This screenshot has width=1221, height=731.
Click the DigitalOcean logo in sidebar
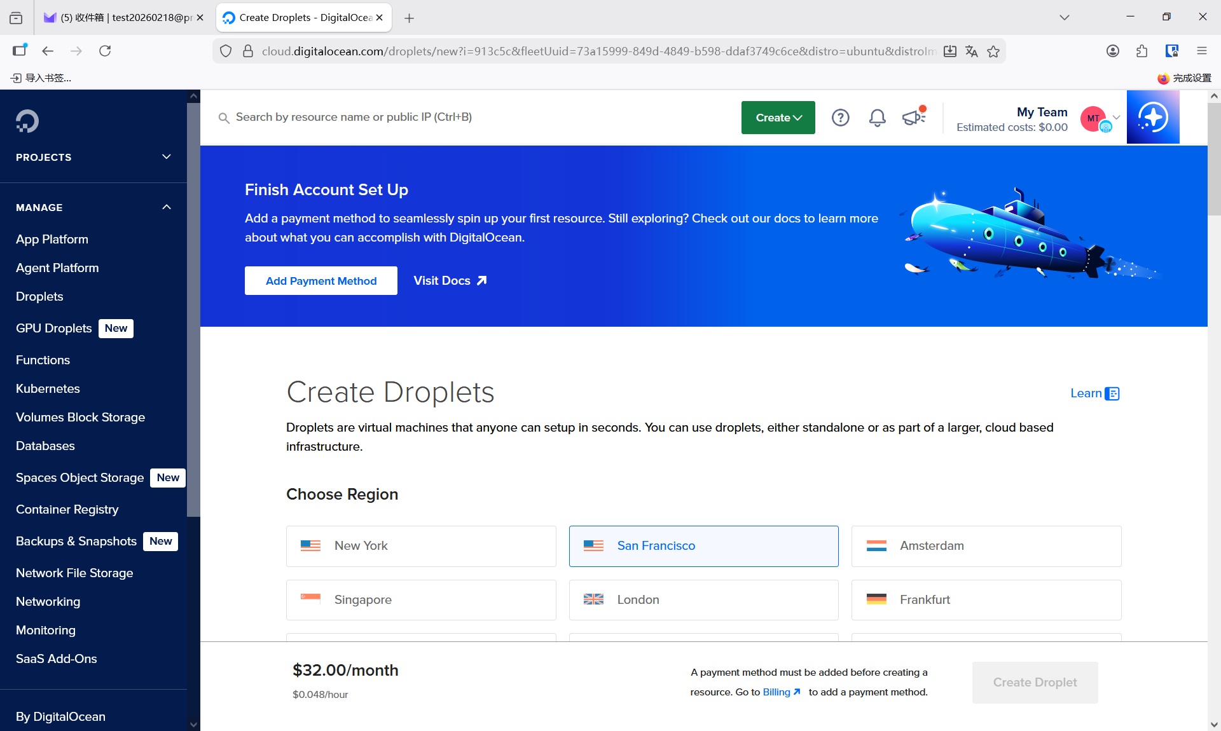[x=27, y=121]
